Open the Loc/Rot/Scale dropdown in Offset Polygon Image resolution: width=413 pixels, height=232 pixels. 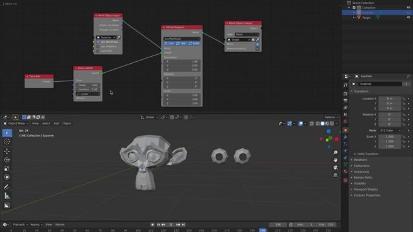(182, 39)
